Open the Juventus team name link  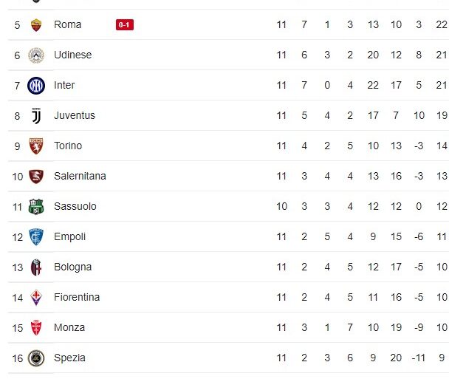coord(74,116)
